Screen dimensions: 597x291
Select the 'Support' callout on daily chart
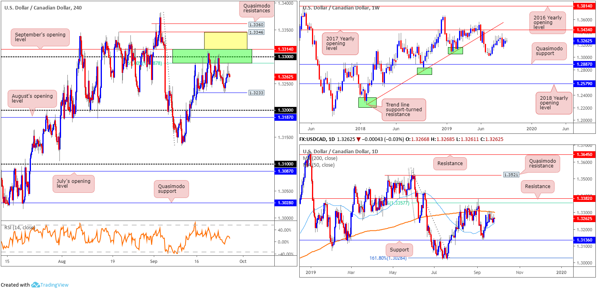point(399,250)
